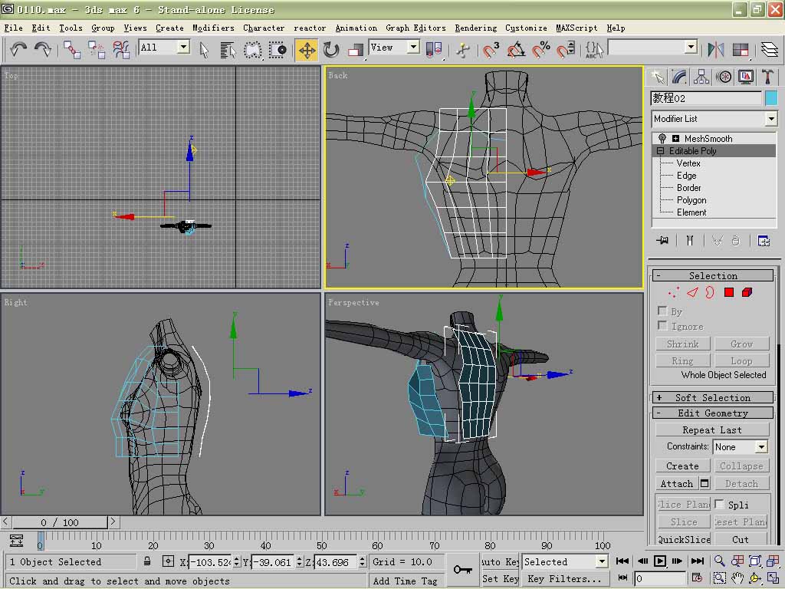785x589 pixels.
Task: Switch to the Utilities hammer panel
Action: coord(767,77)
